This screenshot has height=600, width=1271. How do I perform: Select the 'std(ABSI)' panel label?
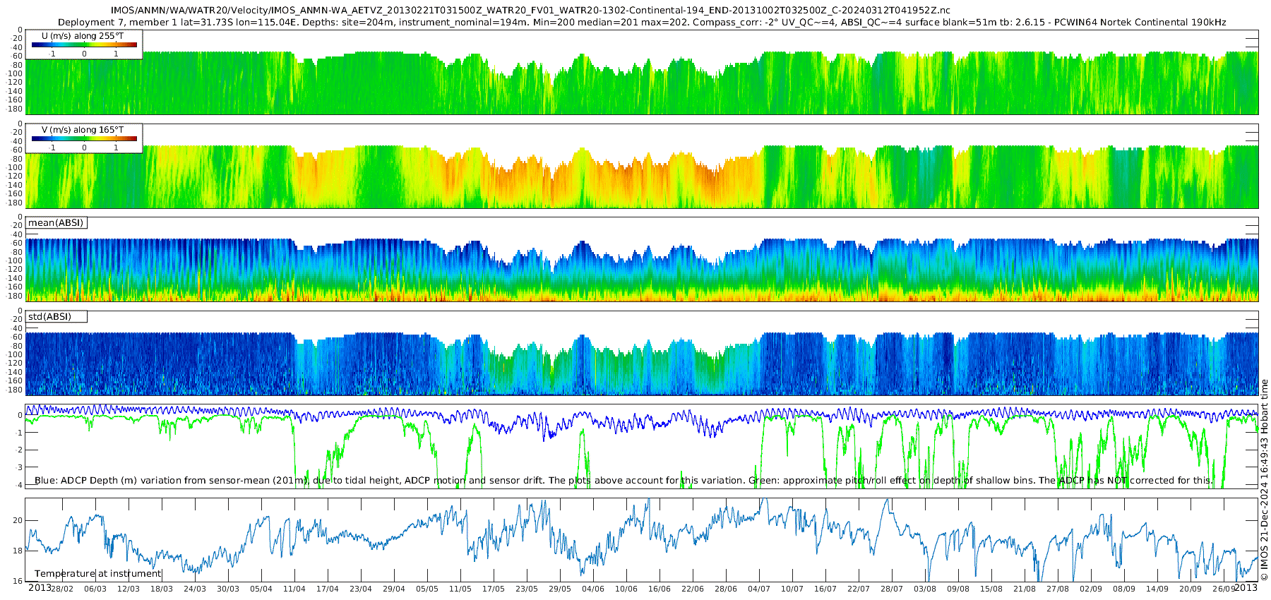coord(49,317)
